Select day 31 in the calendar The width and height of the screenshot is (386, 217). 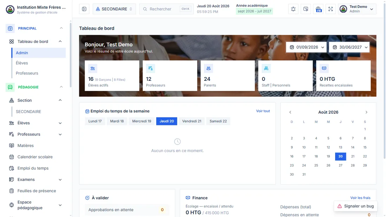(x=304, y=175)
